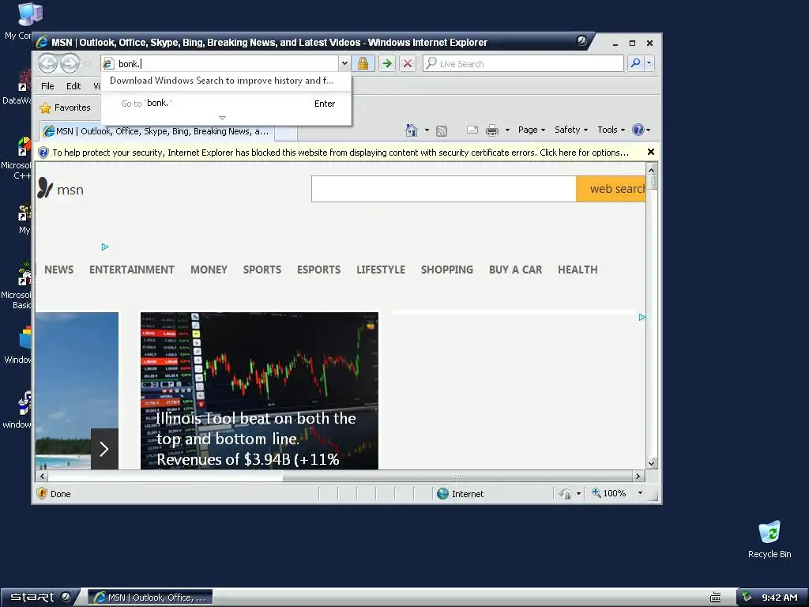
Task: Click the RSS feeds icon
Action: click(x=442, y=130)
